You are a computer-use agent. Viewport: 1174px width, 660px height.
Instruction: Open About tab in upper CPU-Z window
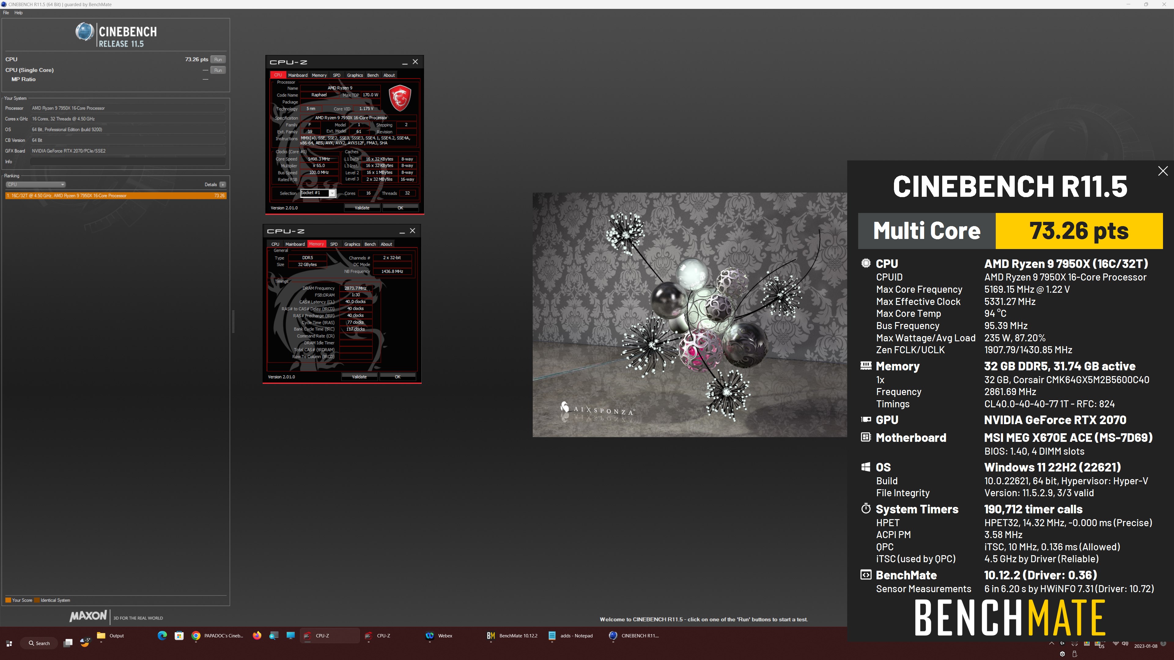click(389, 75)
